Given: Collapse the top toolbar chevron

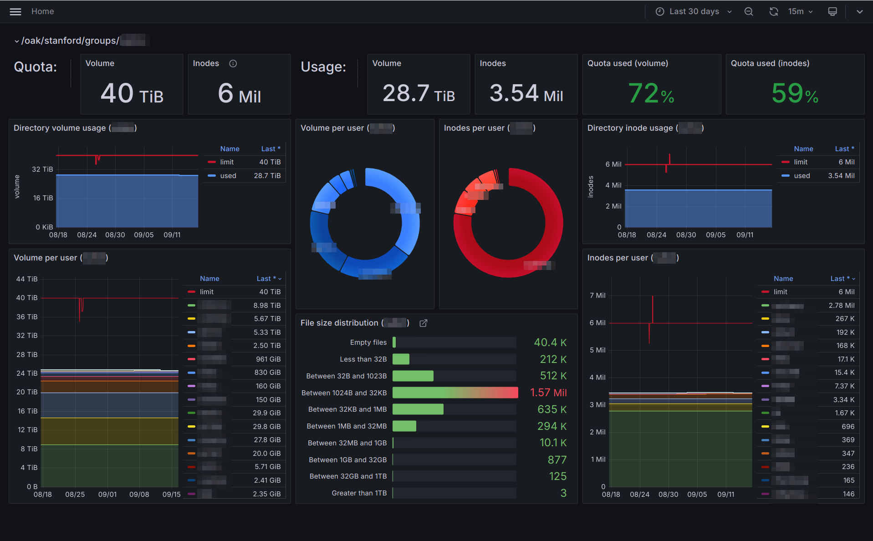Looking at the screenshot, I should pyautogui.click(x=860, y=12).
